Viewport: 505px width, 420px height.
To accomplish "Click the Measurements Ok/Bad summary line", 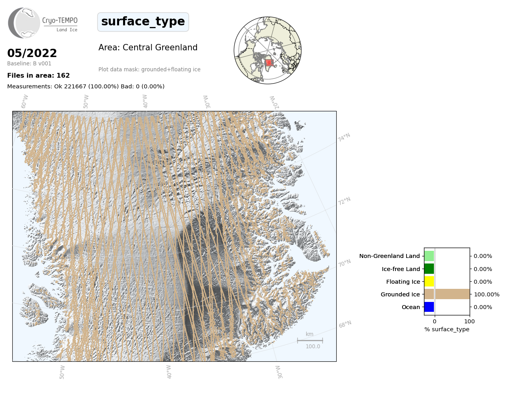I will point(86,86).
